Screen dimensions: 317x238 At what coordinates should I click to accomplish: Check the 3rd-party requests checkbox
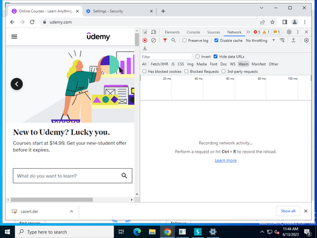224,71
